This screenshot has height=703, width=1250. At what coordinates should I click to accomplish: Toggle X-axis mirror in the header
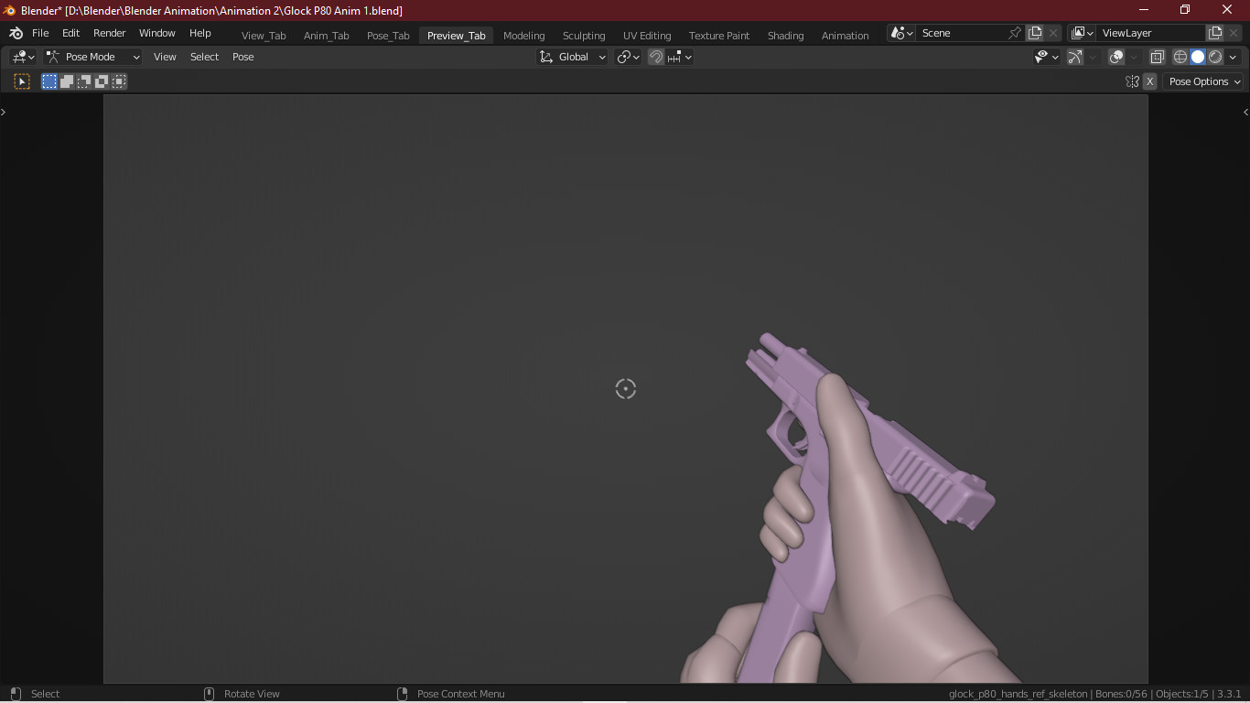tap(1149, 81)
